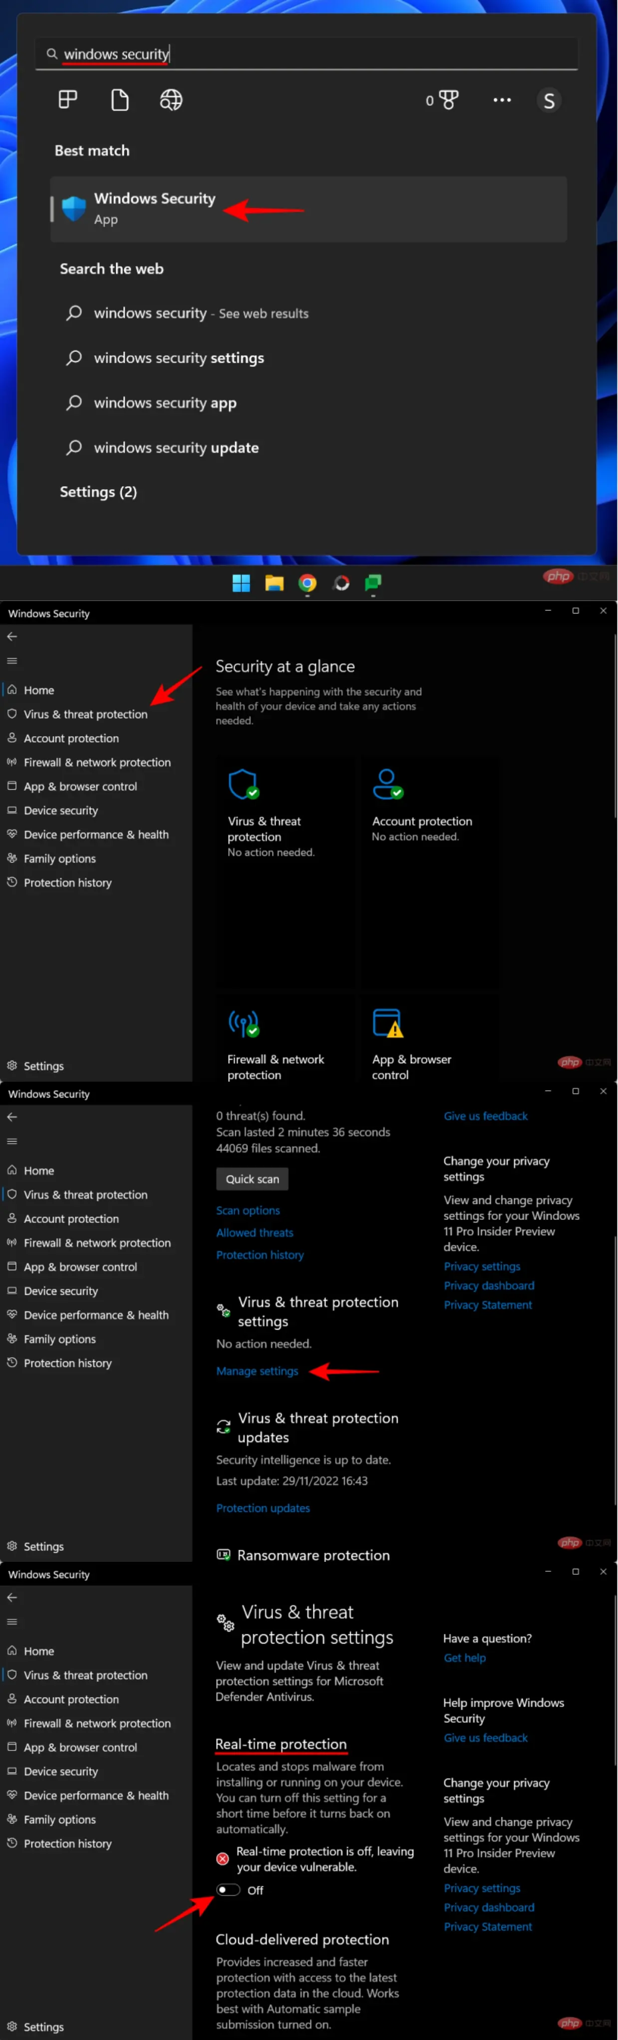
Task: Start a Quick scan
Action: click(x=252, y=1178)
